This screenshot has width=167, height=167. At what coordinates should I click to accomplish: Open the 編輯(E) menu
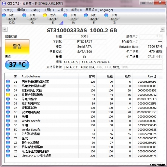pos(22,10)
